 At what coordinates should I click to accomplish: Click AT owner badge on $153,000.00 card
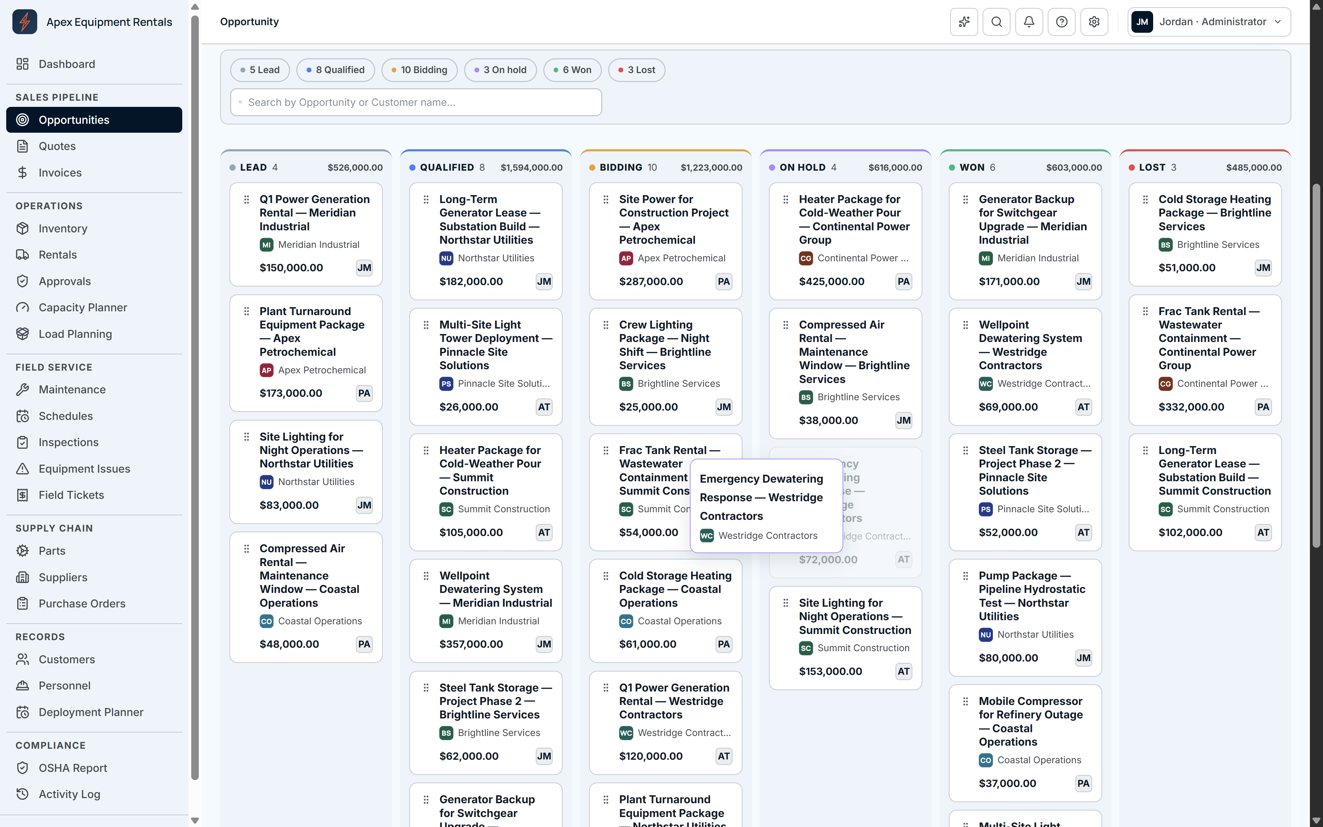coord(903,672)
